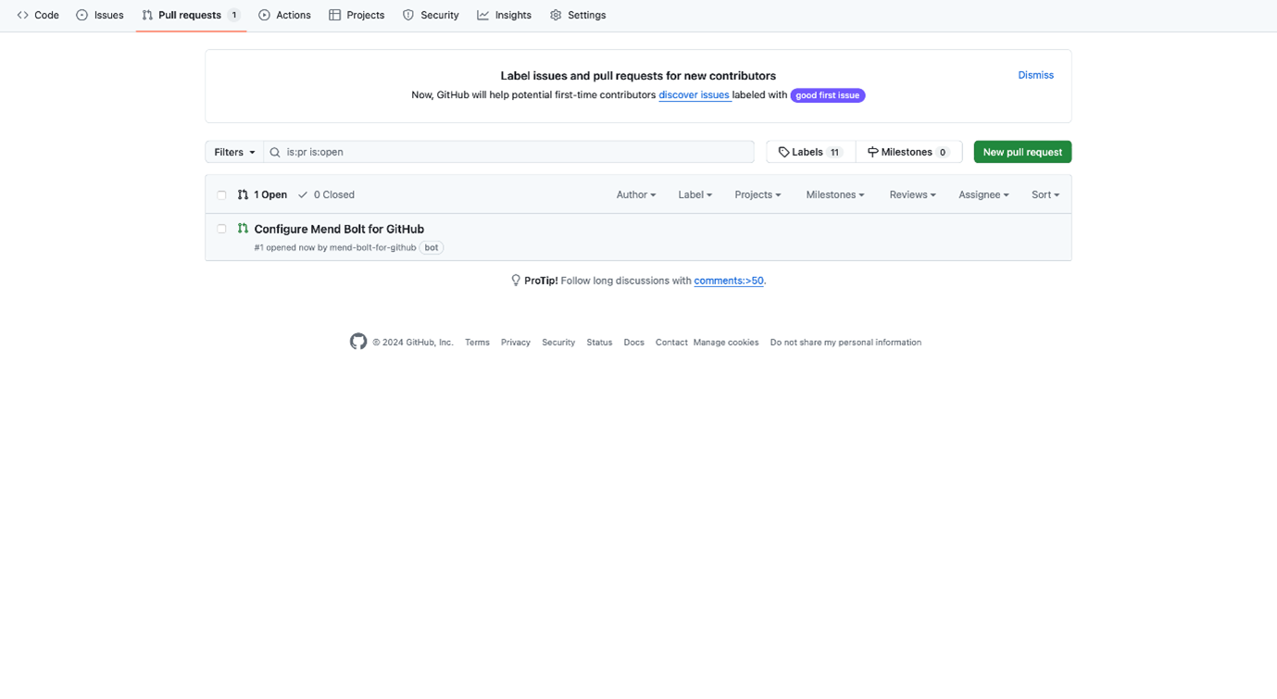
Task: Click the bot badge
Action: (432, 247)
